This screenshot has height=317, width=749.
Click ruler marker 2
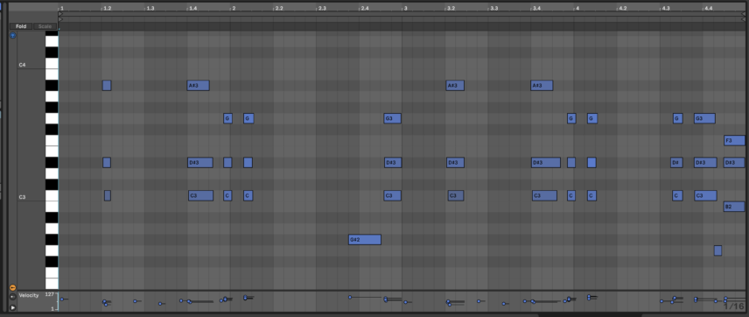tap(234, 9)
